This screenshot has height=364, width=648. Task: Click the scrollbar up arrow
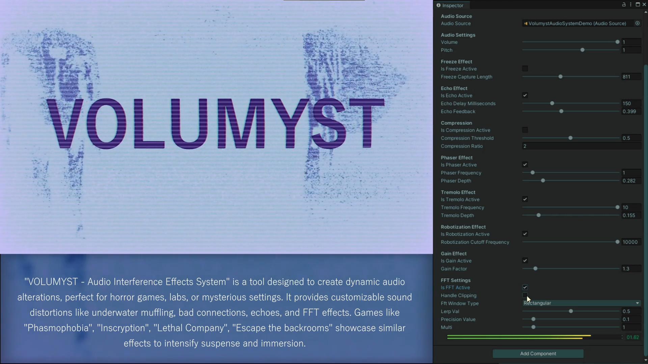646,12
